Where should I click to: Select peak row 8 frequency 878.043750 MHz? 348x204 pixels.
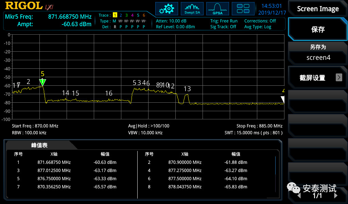pyautogui.click(x=185, y=187)
